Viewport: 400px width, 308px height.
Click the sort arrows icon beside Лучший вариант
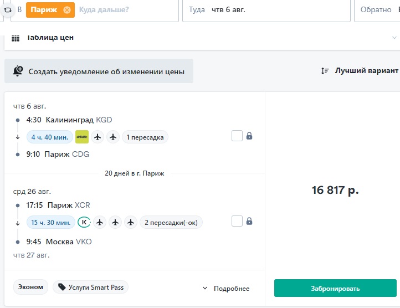[x=325, y=71]
